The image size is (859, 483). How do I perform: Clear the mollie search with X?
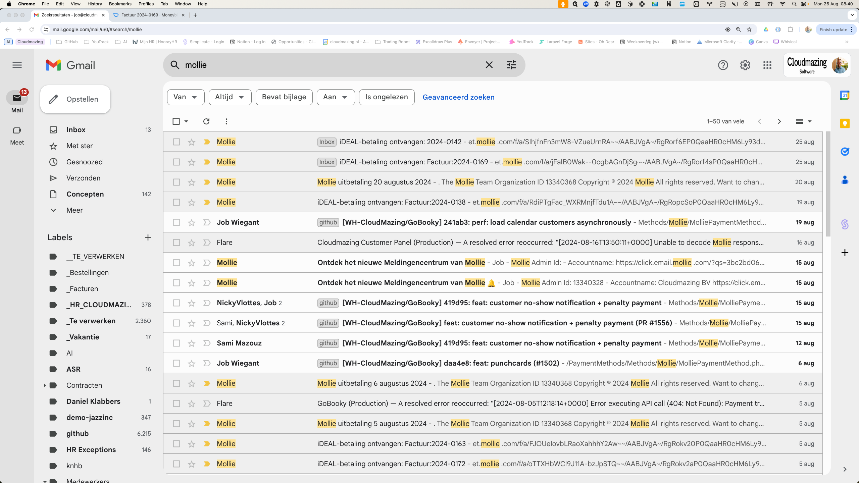489,65
